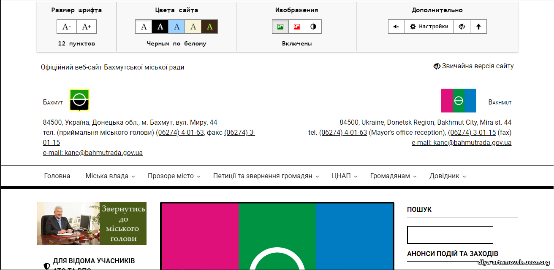Click Ukrainian fax number link (06274) 3-
Image resolution: width=554 pixels, height=270 pixels.
(240, 133)
